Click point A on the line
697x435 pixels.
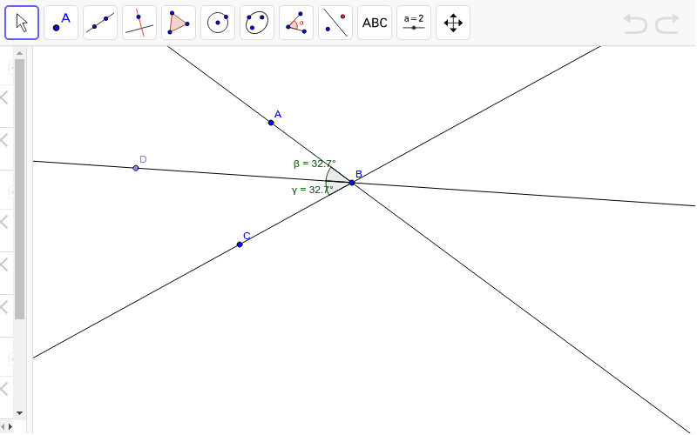pyautogui.click(x=271, y=123)
